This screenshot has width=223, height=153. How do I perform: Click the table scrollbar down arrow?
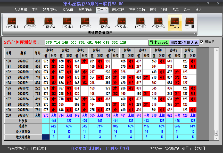[x=217, y=138]
